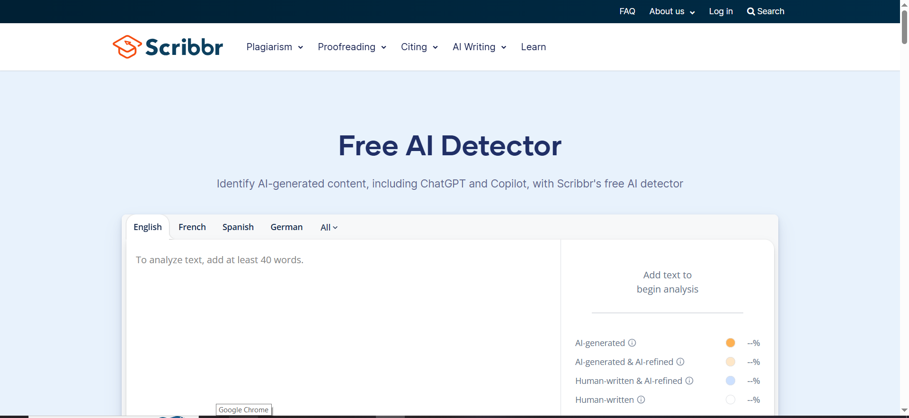Open the All languages dropdown
Viewport: 909px width, 418px height.
tap(329, 227)
